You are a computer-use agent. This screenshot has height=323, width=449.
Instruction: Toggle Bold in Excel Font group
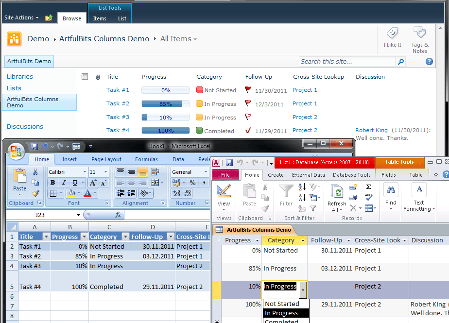coord(52,183)
